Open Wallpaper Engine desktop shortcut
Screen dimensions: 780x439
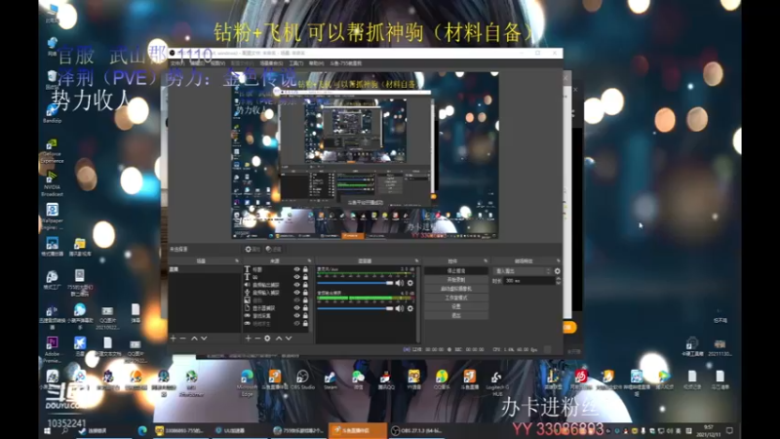[52, 217]
